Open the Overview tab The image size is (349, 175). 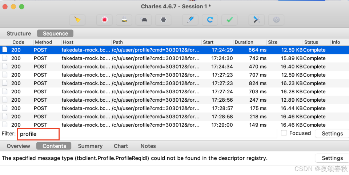[x=18, y=146]
